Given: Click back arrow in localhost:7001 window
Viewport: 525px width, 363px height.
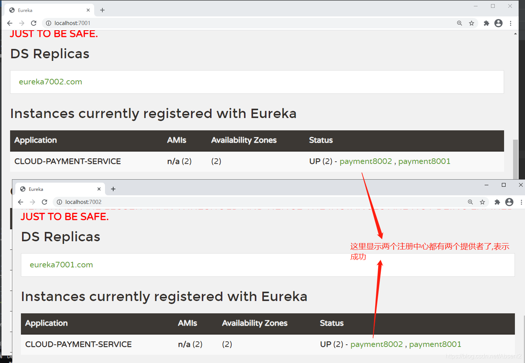Looking at the screenshot, I should click(10, 23).
